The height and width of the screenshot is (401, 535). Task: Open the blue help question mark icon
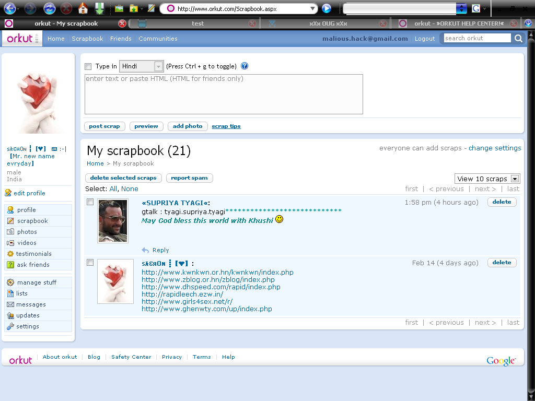click(245, 66)
